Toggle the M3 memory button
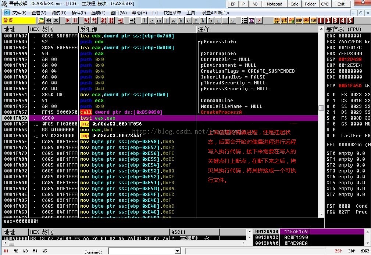 click(x=25, y=251)
